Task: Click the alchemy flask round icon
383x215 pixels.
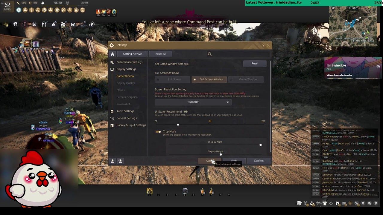Action: point(63,10)
